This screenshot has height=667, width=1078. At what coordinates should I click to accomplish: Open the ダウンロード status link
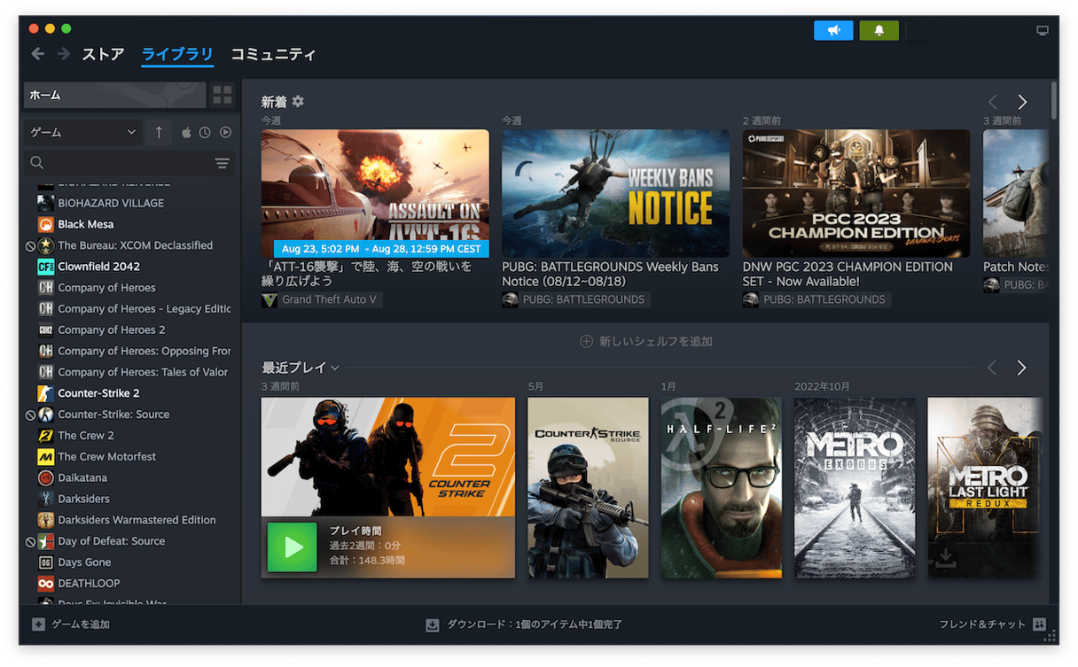pyautogui.click(x=535, y=624)
